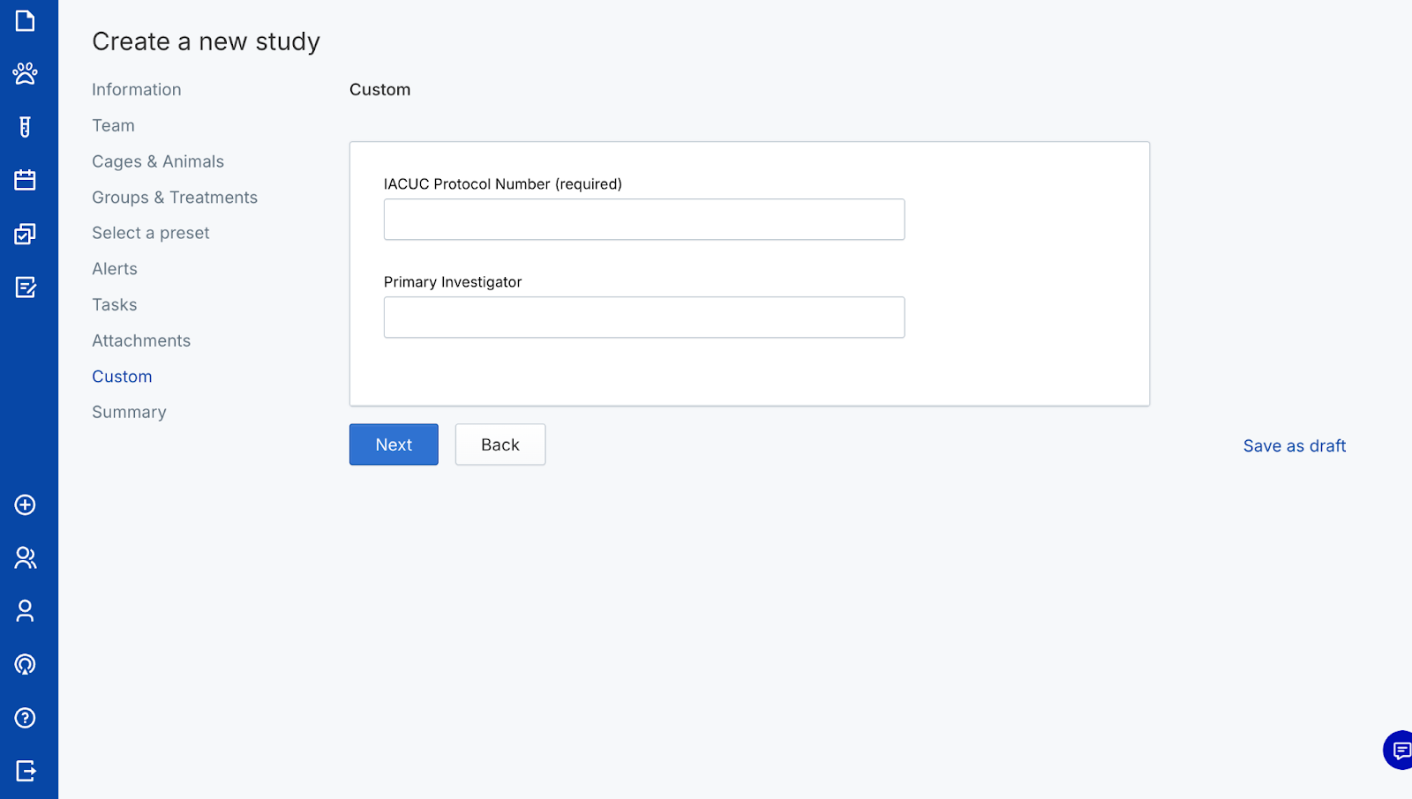Viewport: 1412px width, 799px height.
Task: Click the stacked checkbox tasks icon
Action: (x=25, y=234)
